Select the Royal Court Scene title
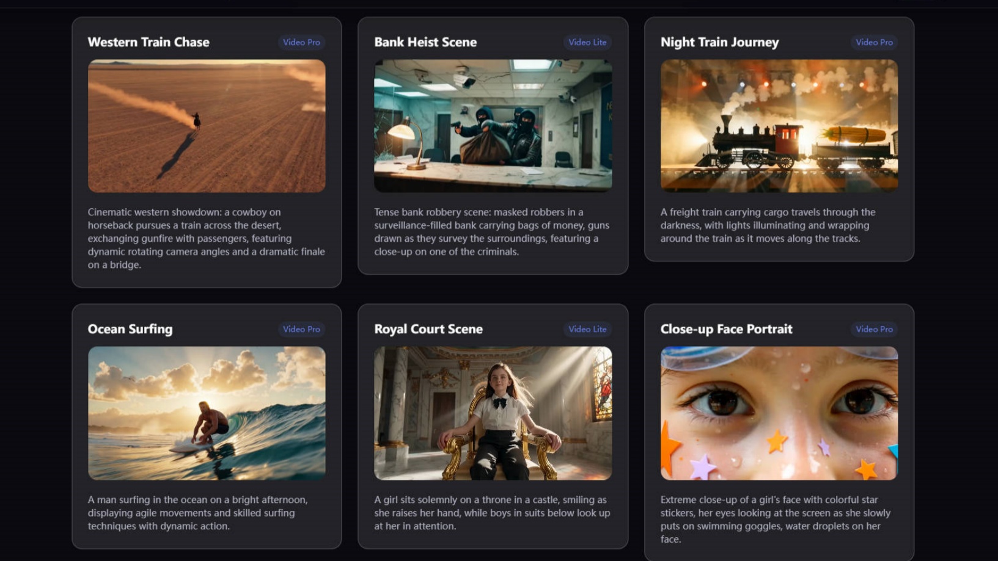This screenshot has width=998, height=561. (428, 329)
